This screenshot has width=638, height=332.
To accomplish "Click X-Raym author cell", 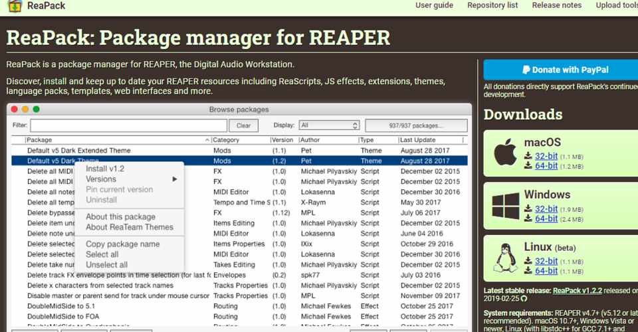I will (313, 203).
